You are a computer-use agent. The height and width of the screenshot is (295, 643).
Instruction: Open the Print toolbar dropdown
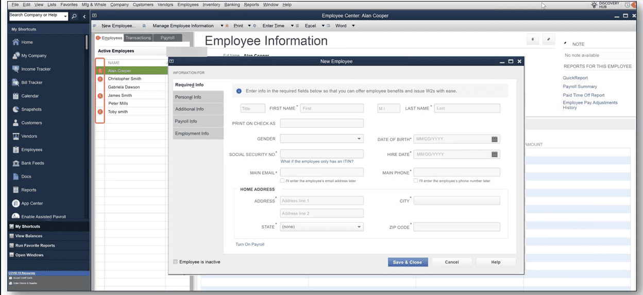point(249,26)
